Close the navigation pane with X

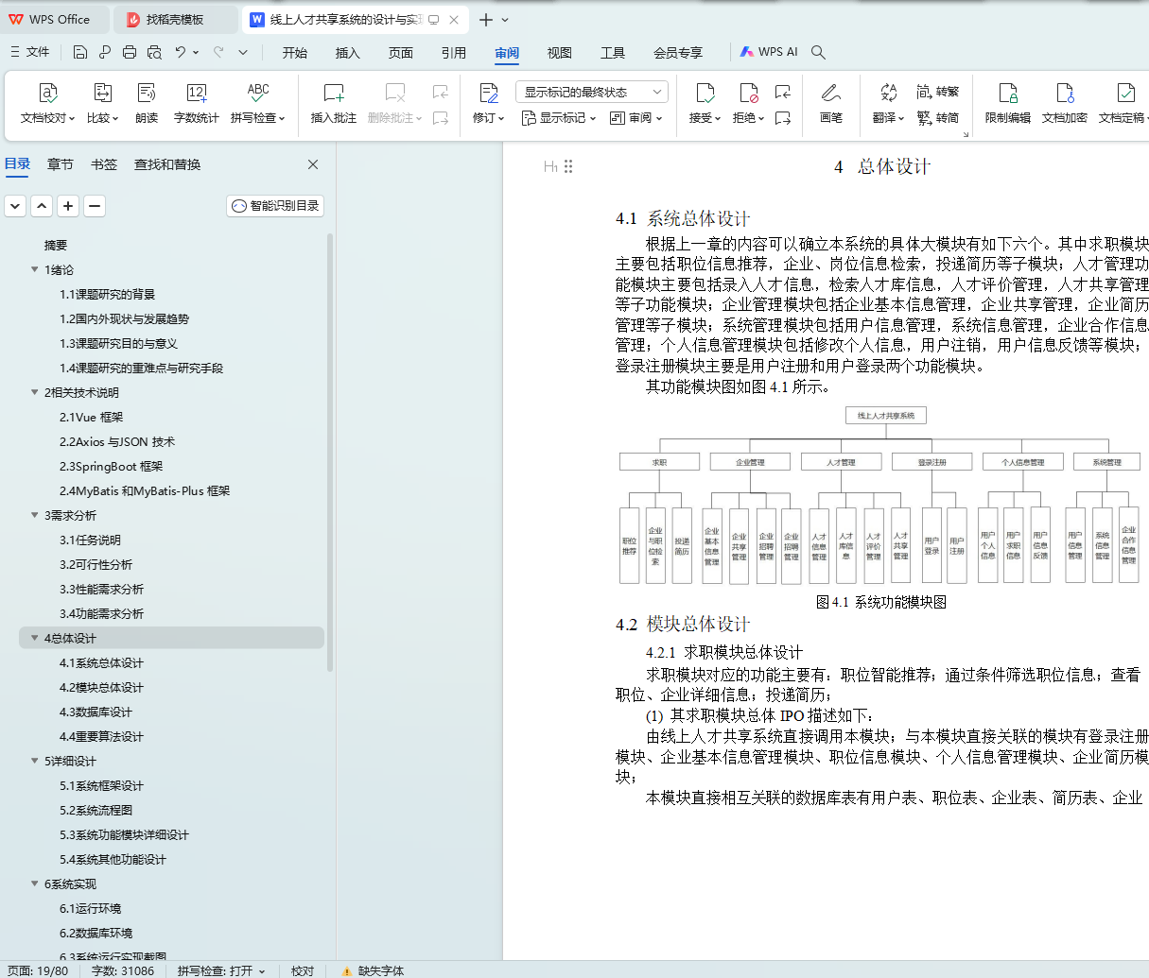tap(313, 164)
